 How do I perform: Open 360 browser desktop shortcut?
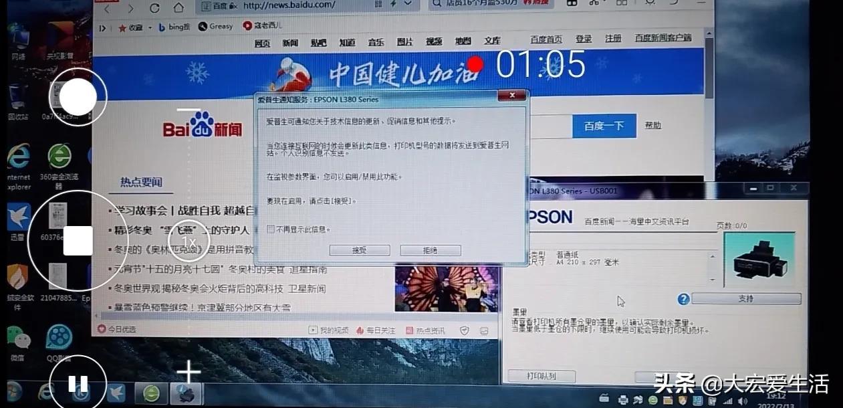pos(59,157)
